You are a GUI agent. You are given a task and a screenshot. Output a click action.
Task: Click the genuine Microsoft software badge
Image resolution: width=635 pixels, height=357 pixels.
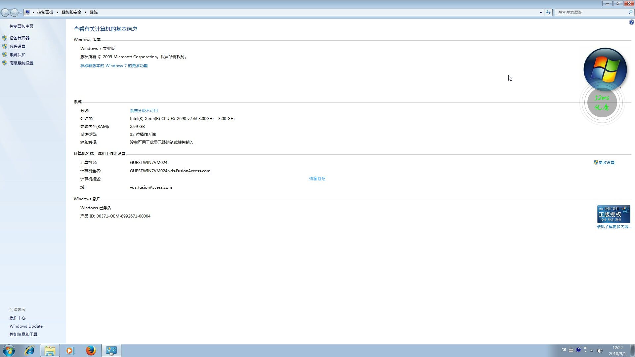tap(614, 214)
